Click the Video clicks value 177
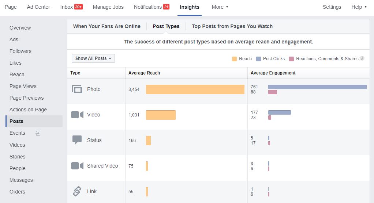 click(254, 112)
